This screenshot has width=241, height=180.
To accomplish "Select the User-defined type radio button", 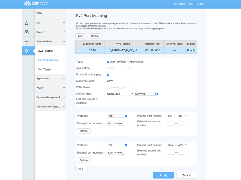I will click(108, 62).
